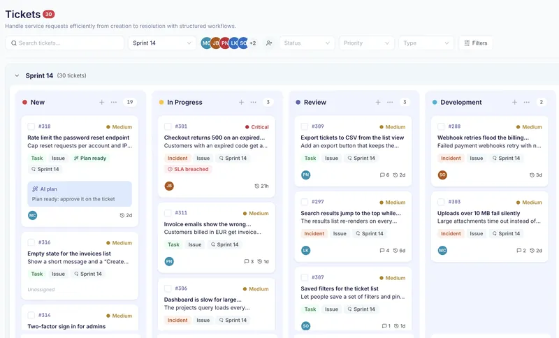Viewport: 559px width, 338px height.
Task: Open the Type filter dropdown
Action: (x=426, y=43)
